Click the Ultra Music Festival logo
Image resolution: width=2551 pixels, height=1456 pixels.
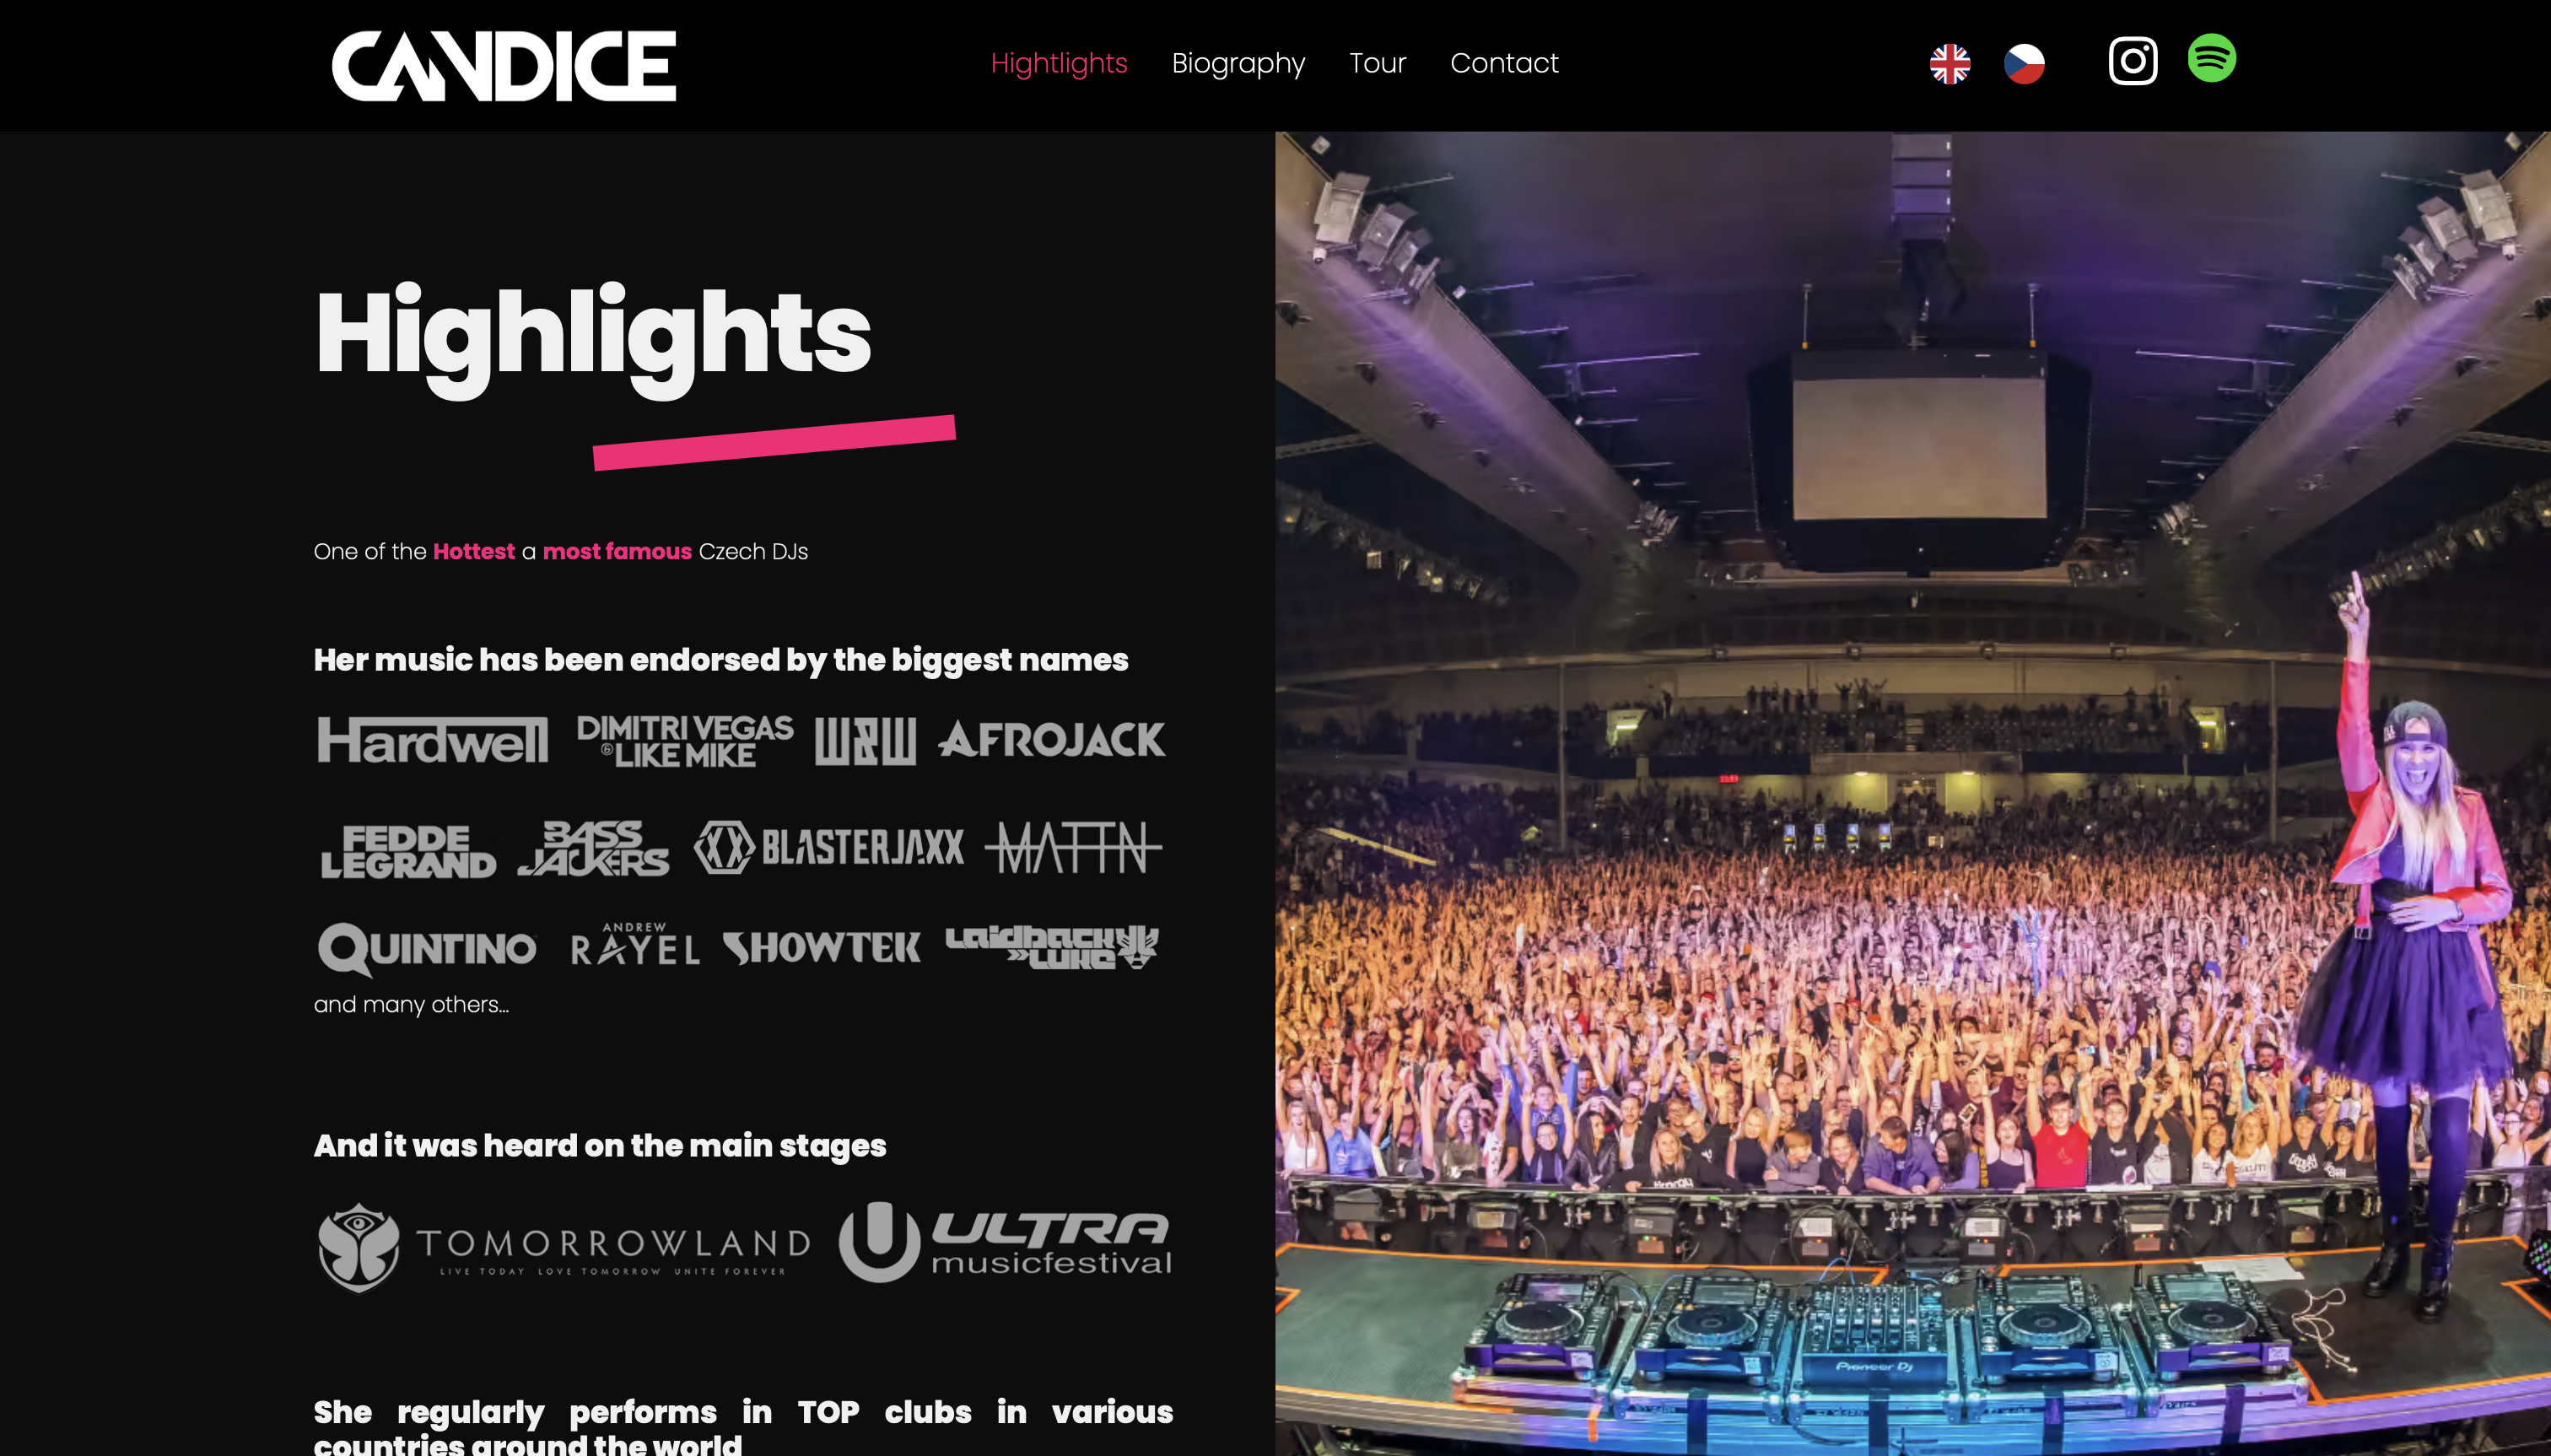(x=1005, y=1242)
